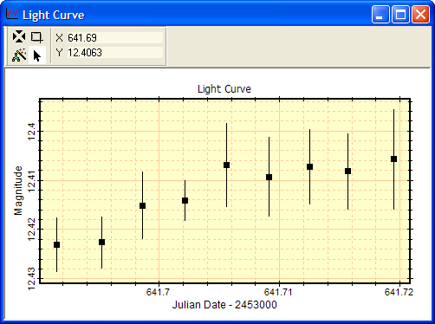
Task: Close the Light Curve window
Action: [420, 14]
